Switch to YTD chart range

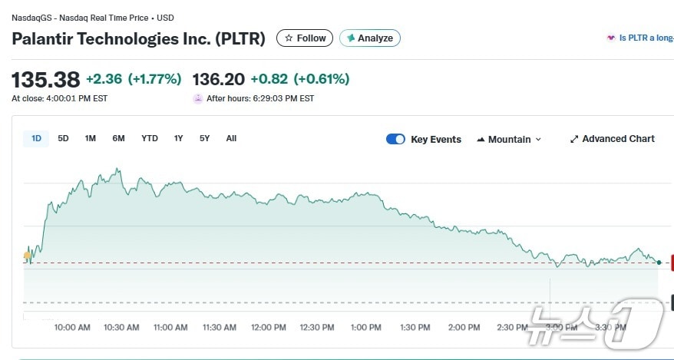click(149, 138)
